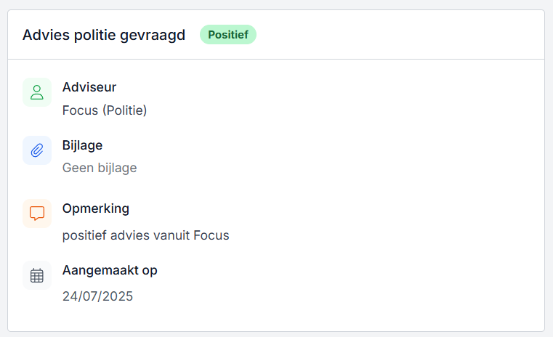Click the grey calendar icon
Viewport: 553px width, 337px height.
[x=37, y=275]
